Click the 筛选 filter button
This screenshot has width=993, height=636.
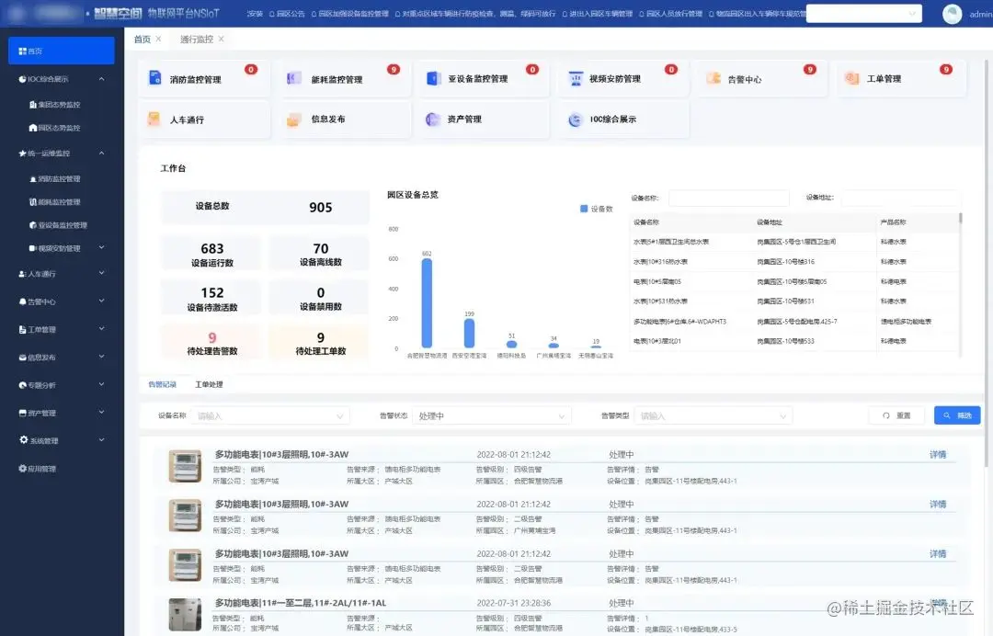[957, 415]
